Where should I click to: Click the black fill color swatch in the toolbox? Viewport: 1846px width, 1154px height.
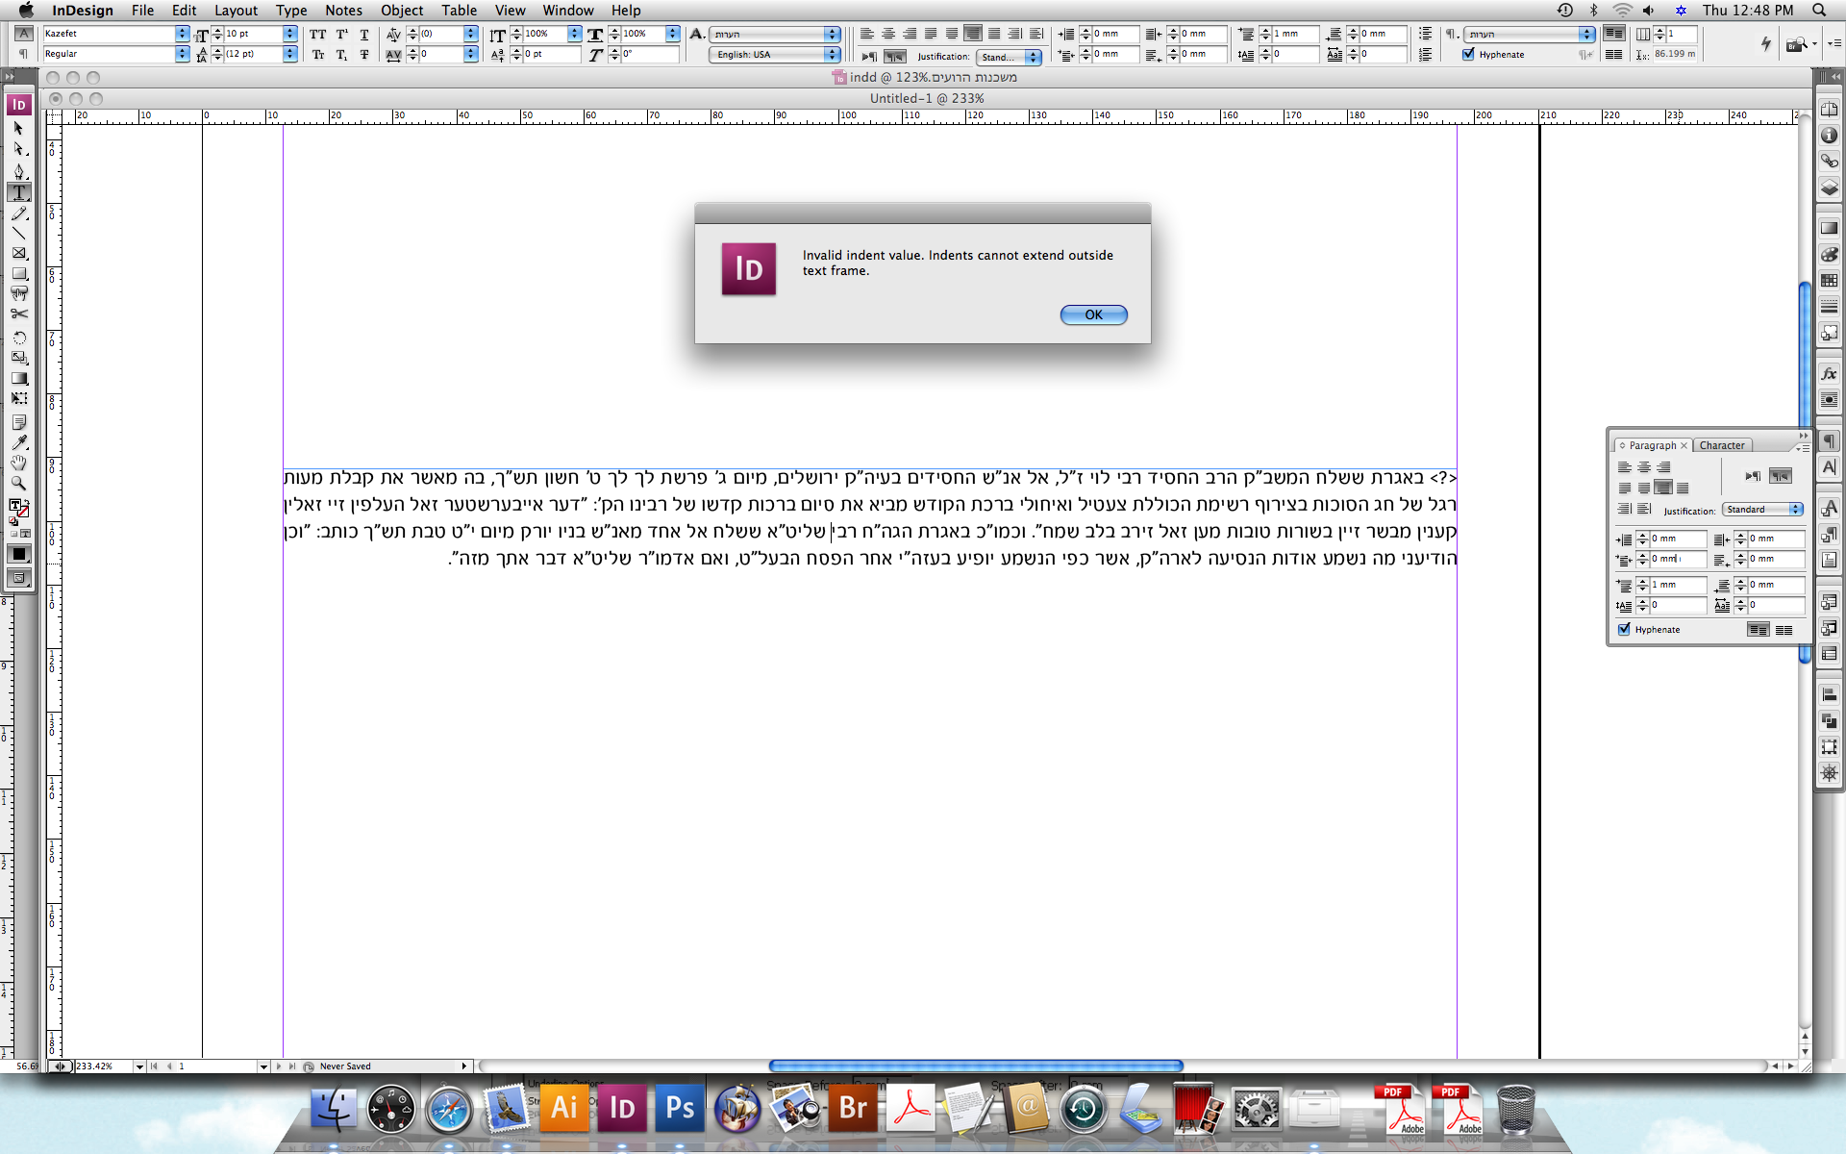point(19,554)
